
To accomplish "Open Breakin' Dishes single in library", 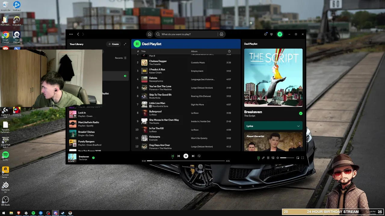I will click(99, 133).
